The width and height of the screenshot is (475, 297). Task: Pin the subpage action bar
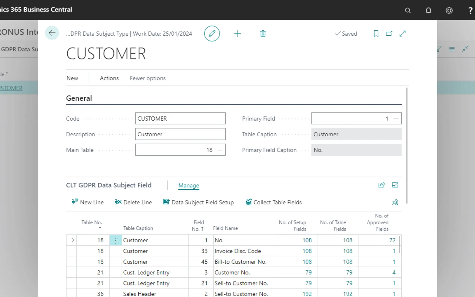395,202
